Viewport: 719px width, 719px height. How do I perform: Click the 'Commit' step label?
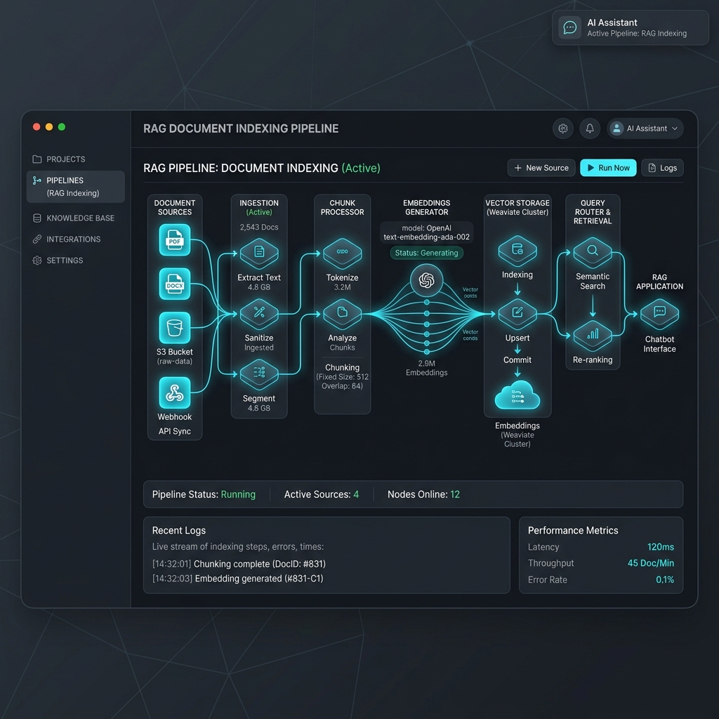[517, 360]
